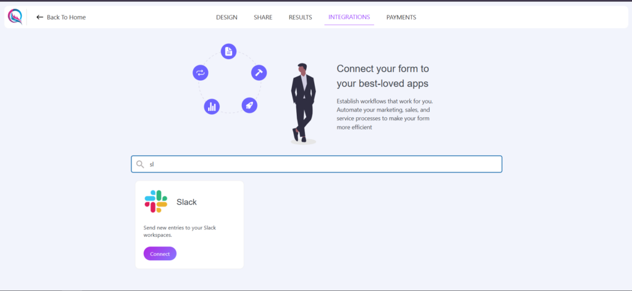This screenshot has width=632, height=291.
Task: Click the Slack card title
Action: click(186, 202)
